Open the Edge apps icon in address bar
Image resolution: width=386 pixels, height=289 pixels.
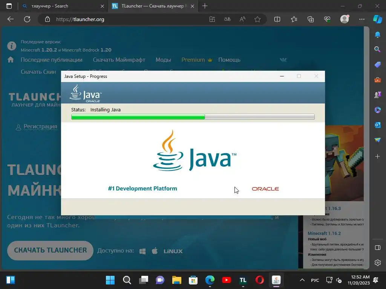pos(212,19)
